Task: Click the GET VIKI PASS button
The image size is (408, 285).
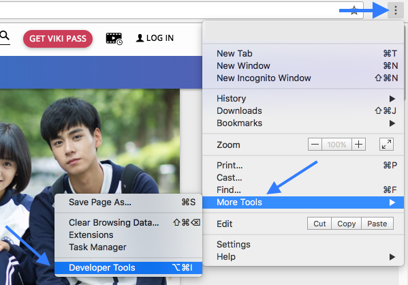Action: click(58, 39)
